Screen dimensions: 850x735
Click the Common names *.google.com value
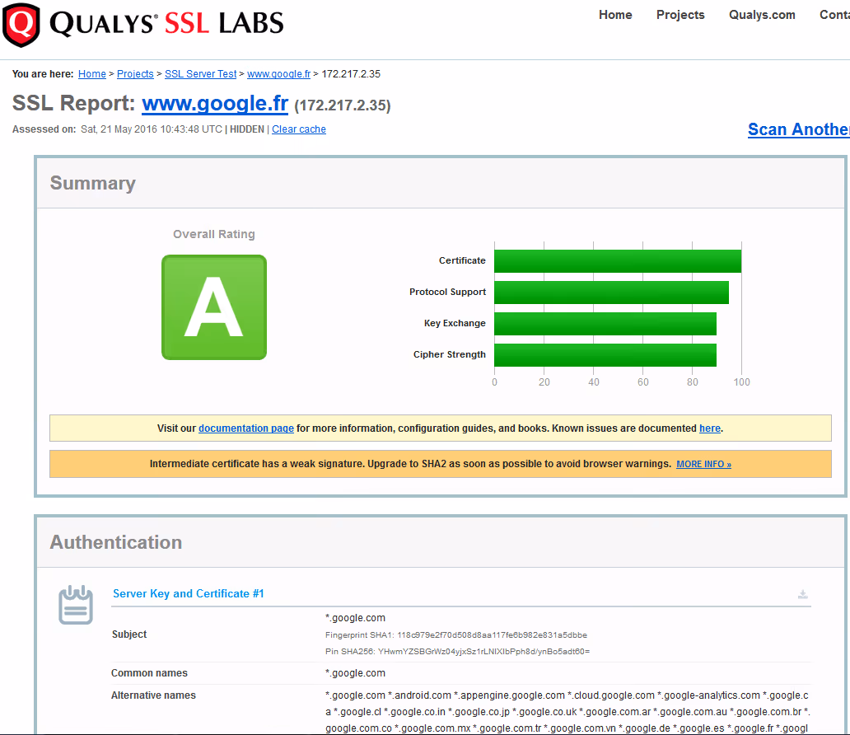point(355,672)
